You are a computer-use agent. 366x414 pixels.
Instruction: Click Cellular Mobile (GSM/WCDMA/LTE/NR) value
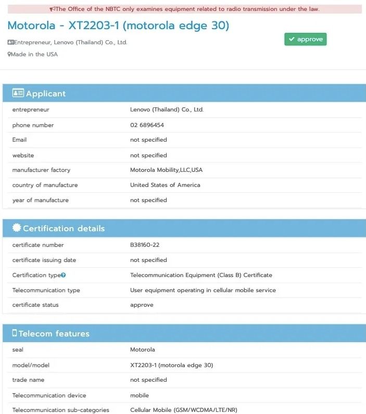pyautogui.click(x=184, y=410)
